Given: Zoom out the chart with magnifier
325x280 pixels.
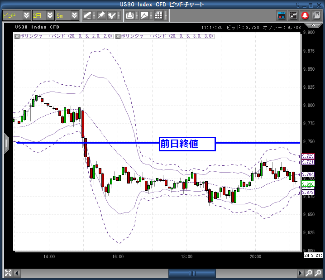Looking at the screenshot, I should click(308, 273).
